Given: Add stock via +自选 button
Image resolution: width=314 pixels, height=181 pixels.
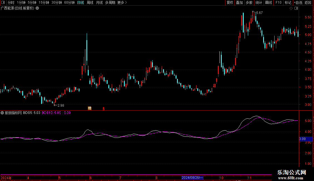Looking at the screenshot, I should point(298,3).
